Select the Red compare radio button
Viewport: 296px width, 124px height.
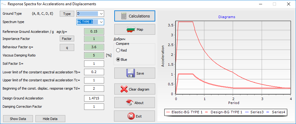point(118,50)
